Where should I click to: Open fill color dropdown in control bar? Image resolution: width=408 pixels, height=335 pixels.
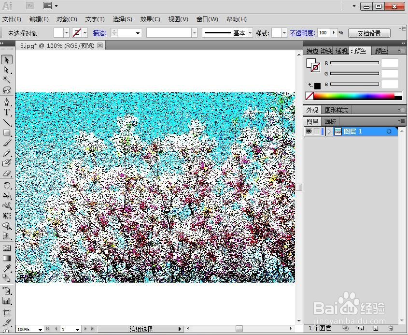pyautogui.click(x=67, y=33)
